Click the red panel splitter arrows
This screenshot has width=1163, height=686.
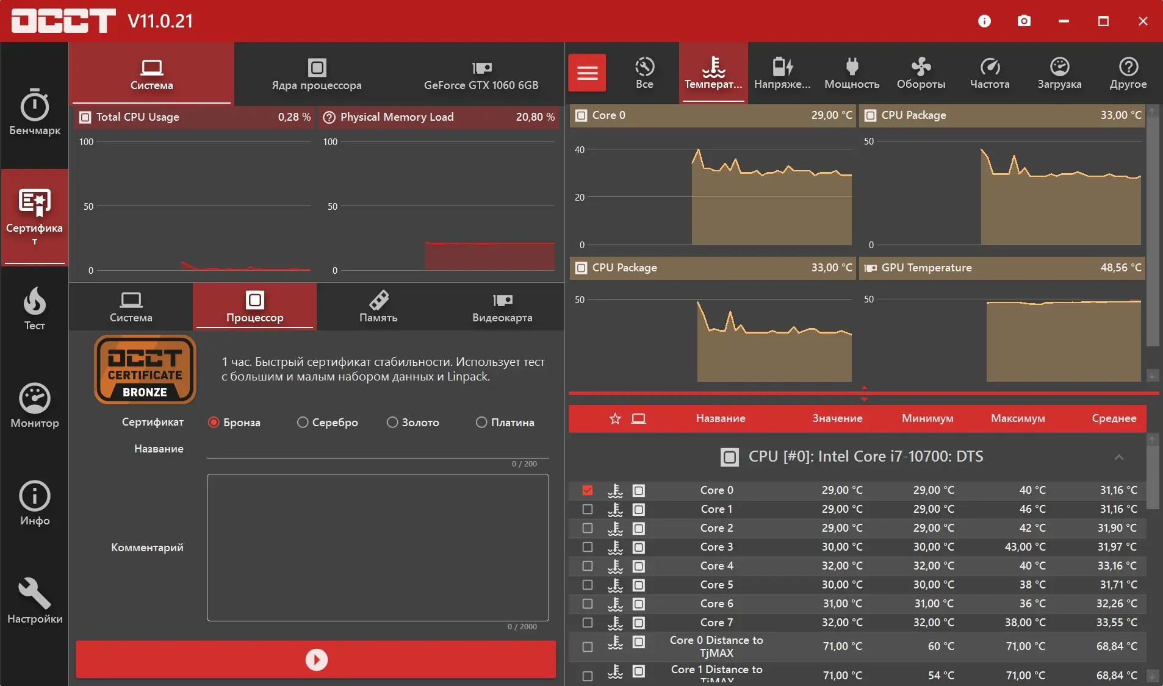[x=864, y=393]
